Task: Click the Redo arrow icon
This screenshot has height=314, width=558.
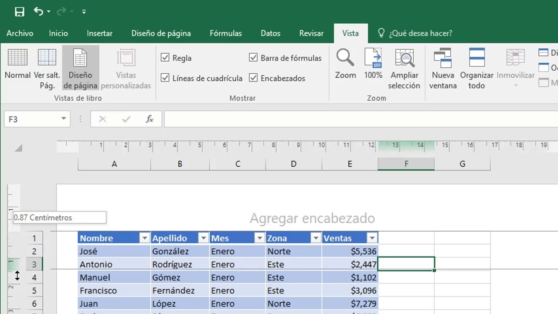Action: pos(61,12)
